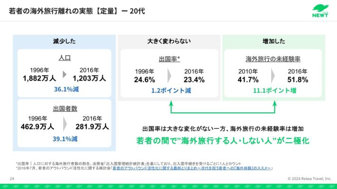The height and width of the screenshot is (189, 337).
Task: Click the 海外旅行の未経験率 heading
Action: 273,59
